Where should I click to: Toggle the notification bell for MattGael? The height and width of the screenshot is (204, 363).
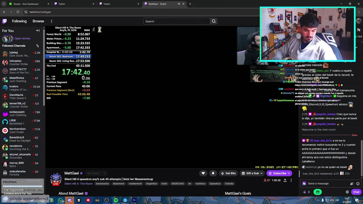(213, 173)
